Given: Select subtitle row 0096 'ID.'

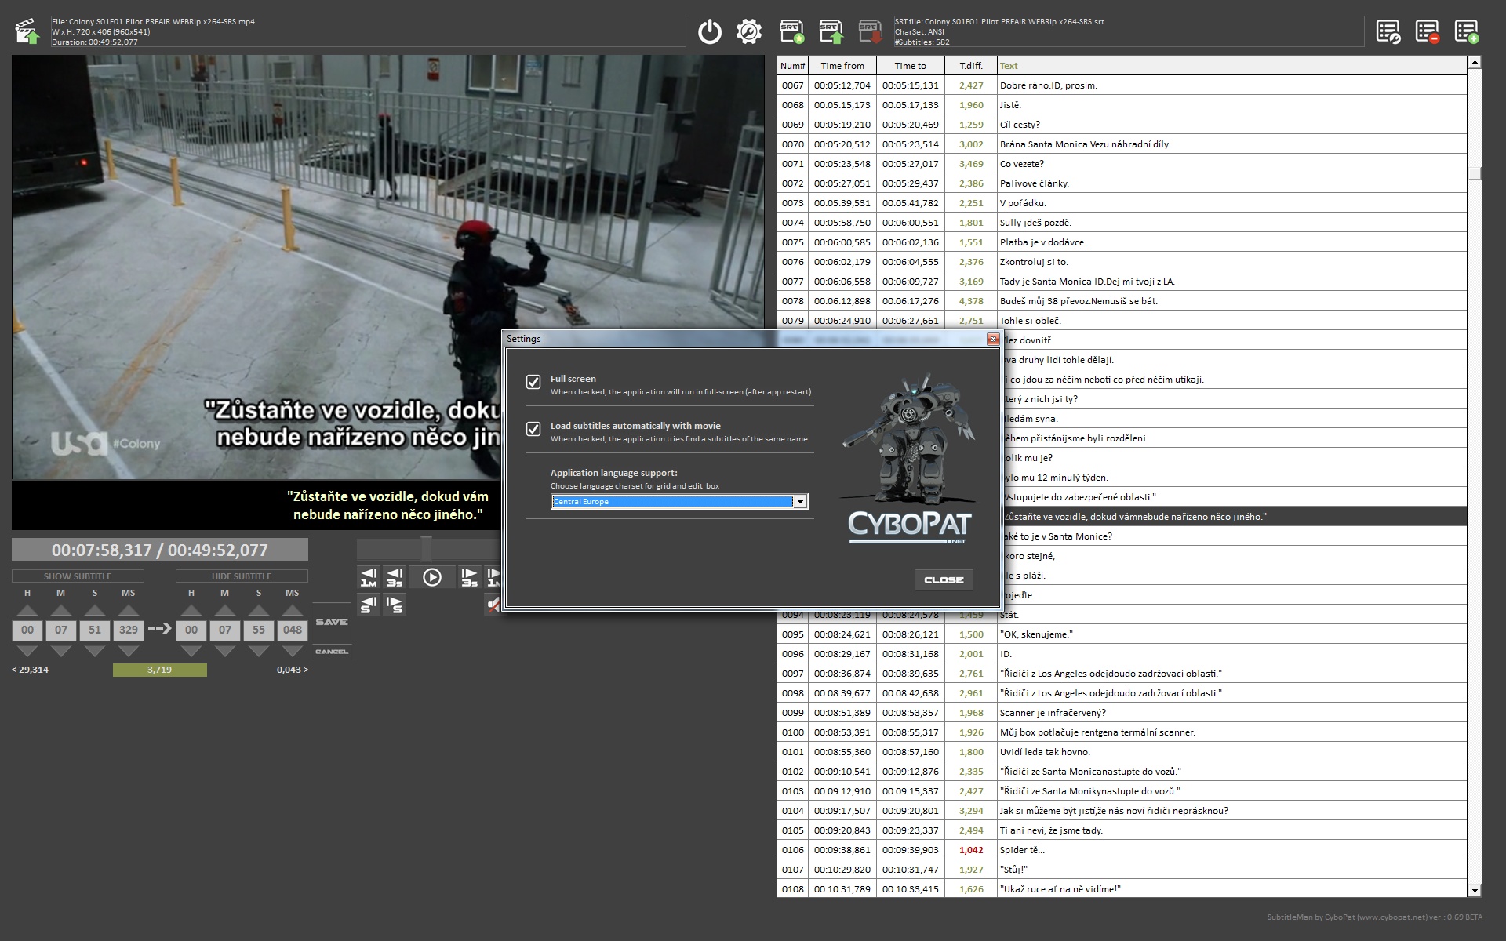Looking at the screenshot, I should point(1122,654).
